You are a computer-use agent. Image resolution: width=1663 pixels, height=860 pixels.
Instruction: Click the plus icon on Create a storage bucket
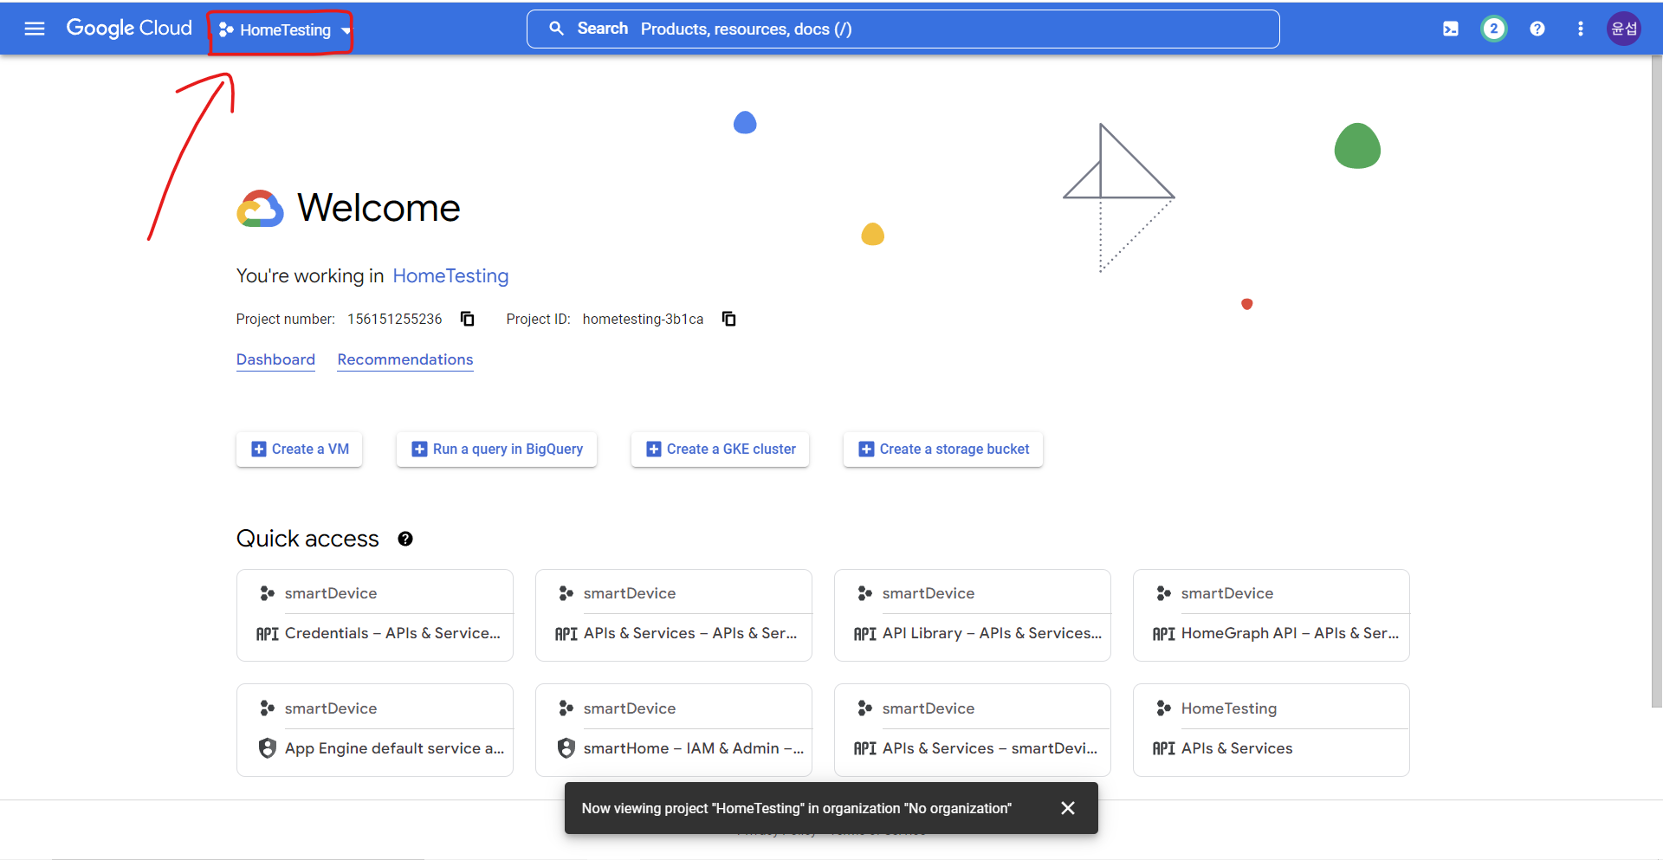pyautogui.click(x=866, y=449)
